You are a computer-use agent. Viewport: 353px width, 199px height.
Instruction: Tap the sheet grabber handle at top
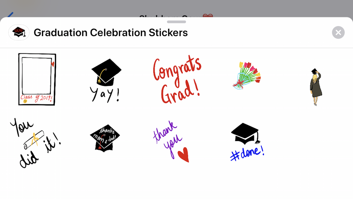[176, 22]
